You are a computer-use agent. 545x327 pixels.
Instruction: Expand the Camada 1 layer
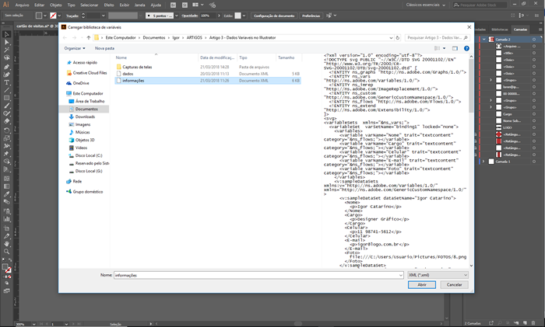tap(483, 162)
